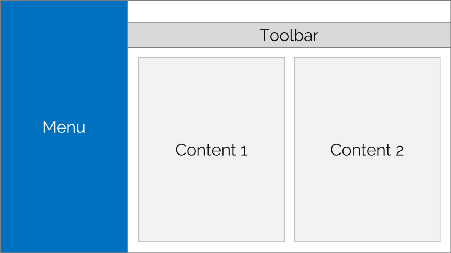
Task: Click the "Toolbar" text label
Action: 289,35
